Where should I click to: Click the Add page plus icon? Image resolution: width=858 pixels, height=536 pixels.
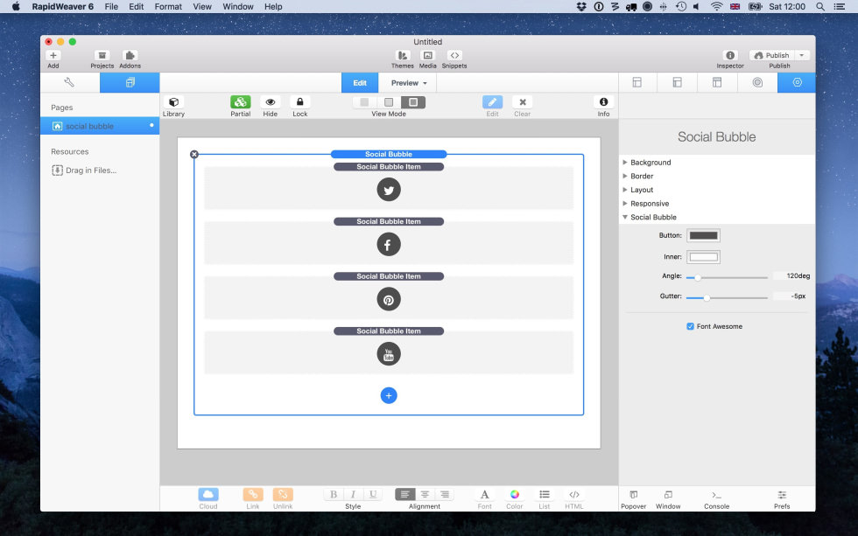[53, 55]
